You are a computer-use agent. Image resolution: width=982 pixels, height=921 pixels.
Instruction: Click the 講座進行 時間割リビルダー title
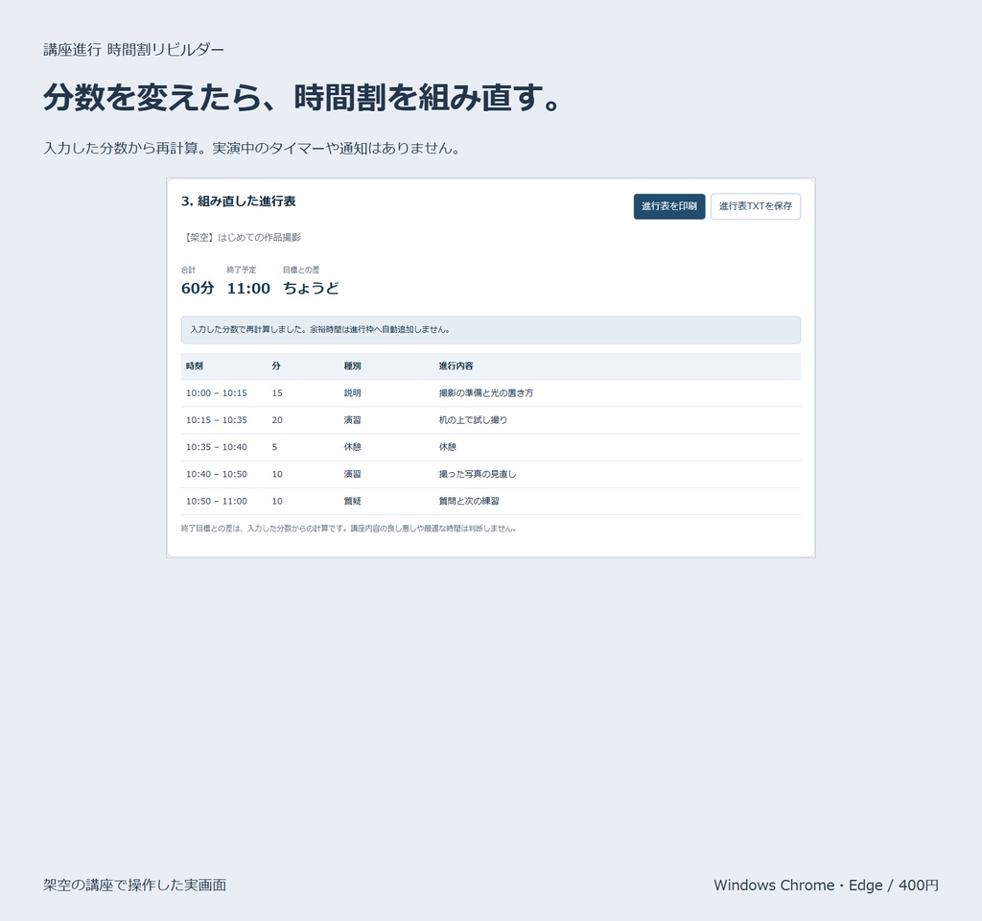pyautogui.click(x=133, y=50)
